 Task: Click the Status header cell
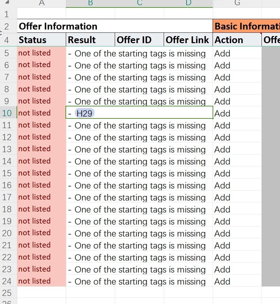41,40
